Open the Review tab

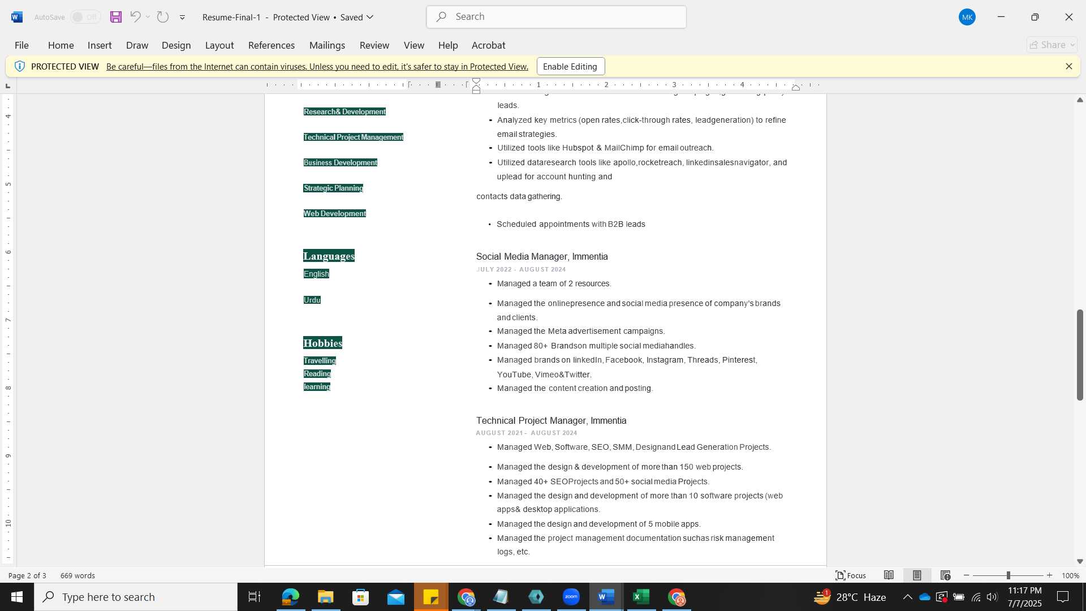(x=374, y=45)
